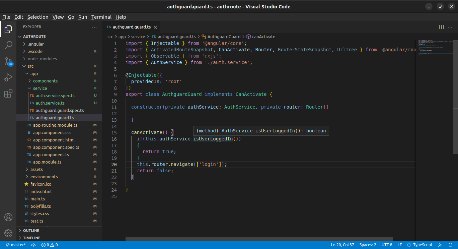Click the 'isUserLoggedIn' method call in code
This screenshot has width=458, height=249.
point(213,139)
